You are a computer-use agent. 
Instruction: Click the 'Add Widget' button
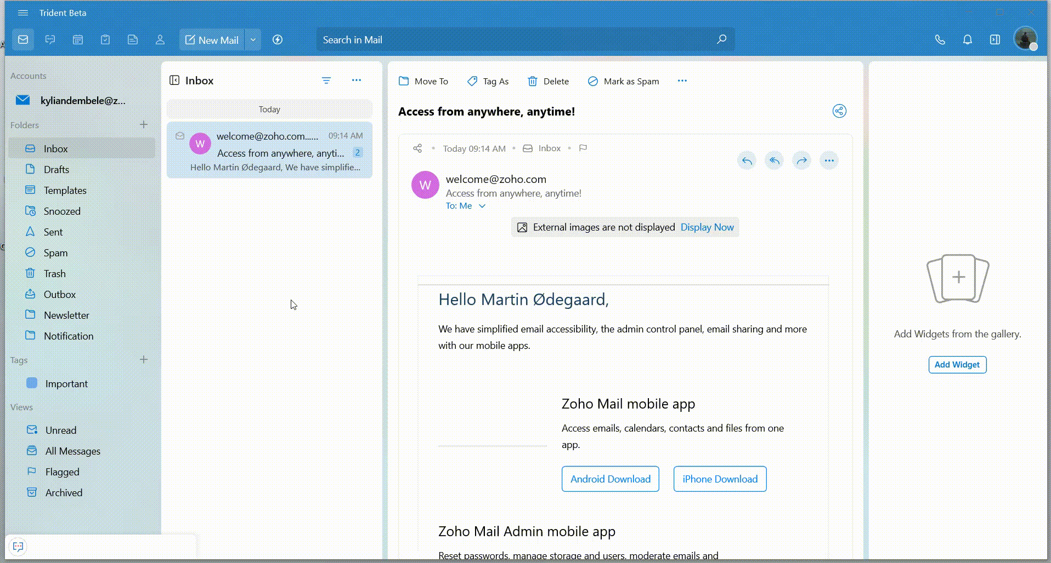(956, 364)
